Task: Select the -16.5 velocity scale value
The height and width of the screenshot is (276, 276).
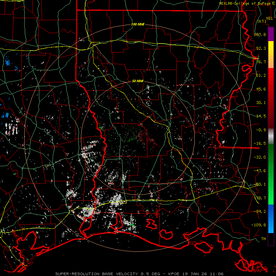Action: coord(260,144)
